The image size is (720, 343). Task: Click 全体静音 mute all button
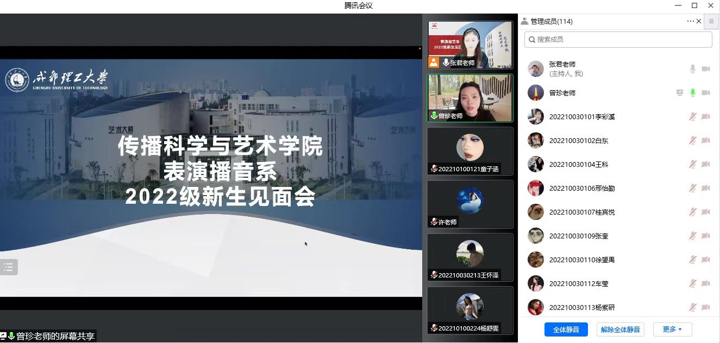pos(566,329)
